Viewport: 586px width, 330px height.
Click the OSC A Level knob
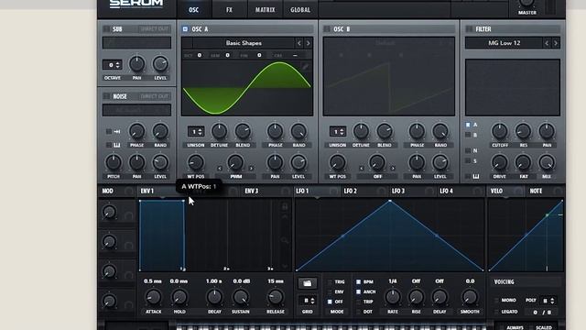[298, 163]
